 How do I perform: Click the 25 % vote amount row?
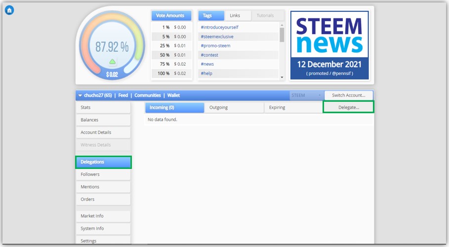tap(171, 45)
